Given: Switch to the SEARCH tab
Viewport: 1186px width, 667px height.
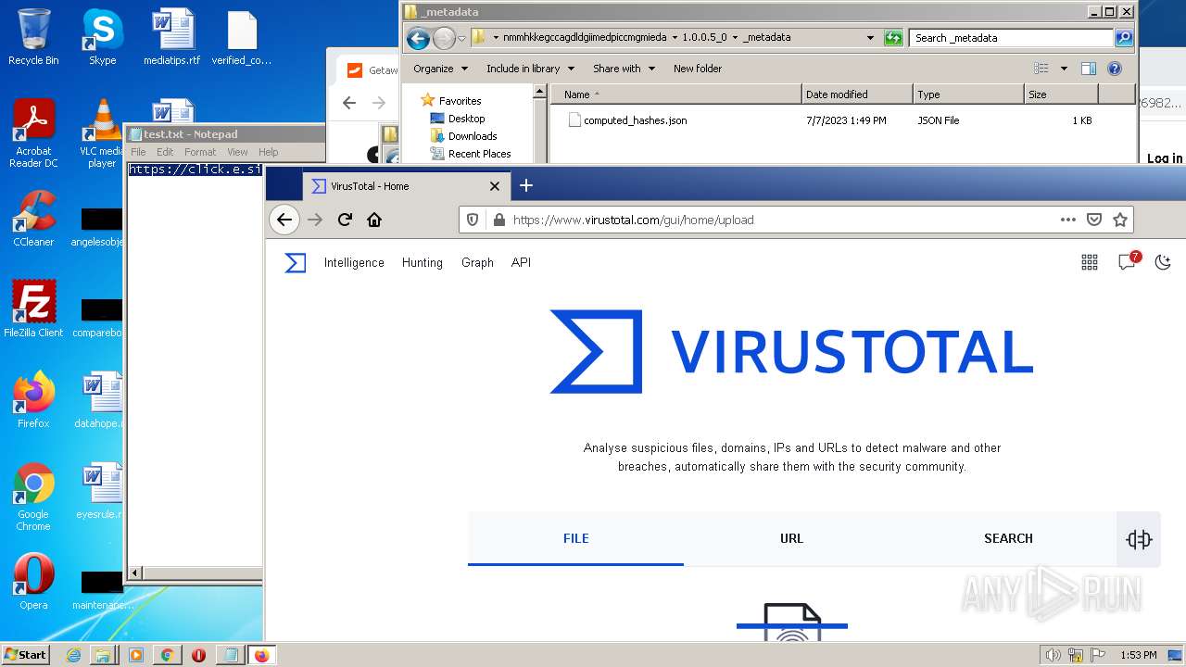Looking at the screenshot, I should [1008, 538].
